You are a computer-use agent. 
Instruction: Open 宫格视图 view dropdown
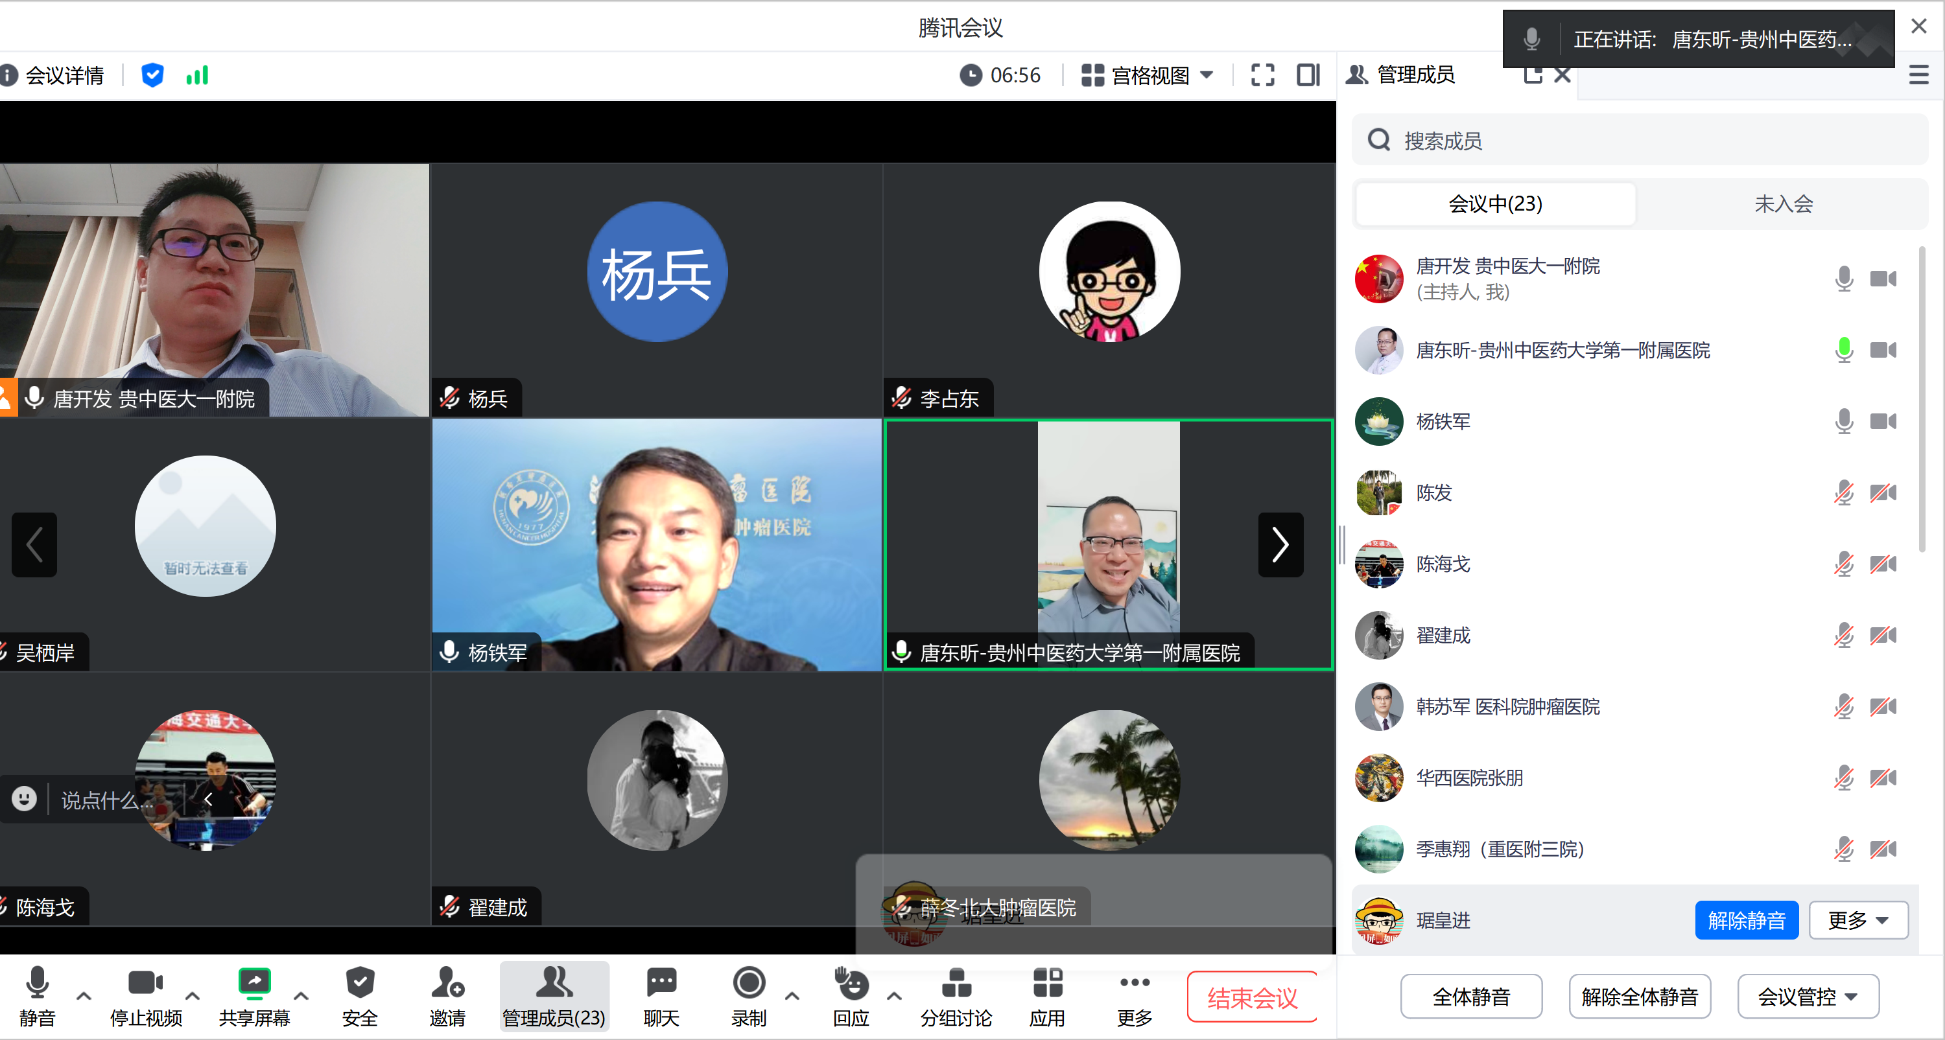tap(1147, 75)
